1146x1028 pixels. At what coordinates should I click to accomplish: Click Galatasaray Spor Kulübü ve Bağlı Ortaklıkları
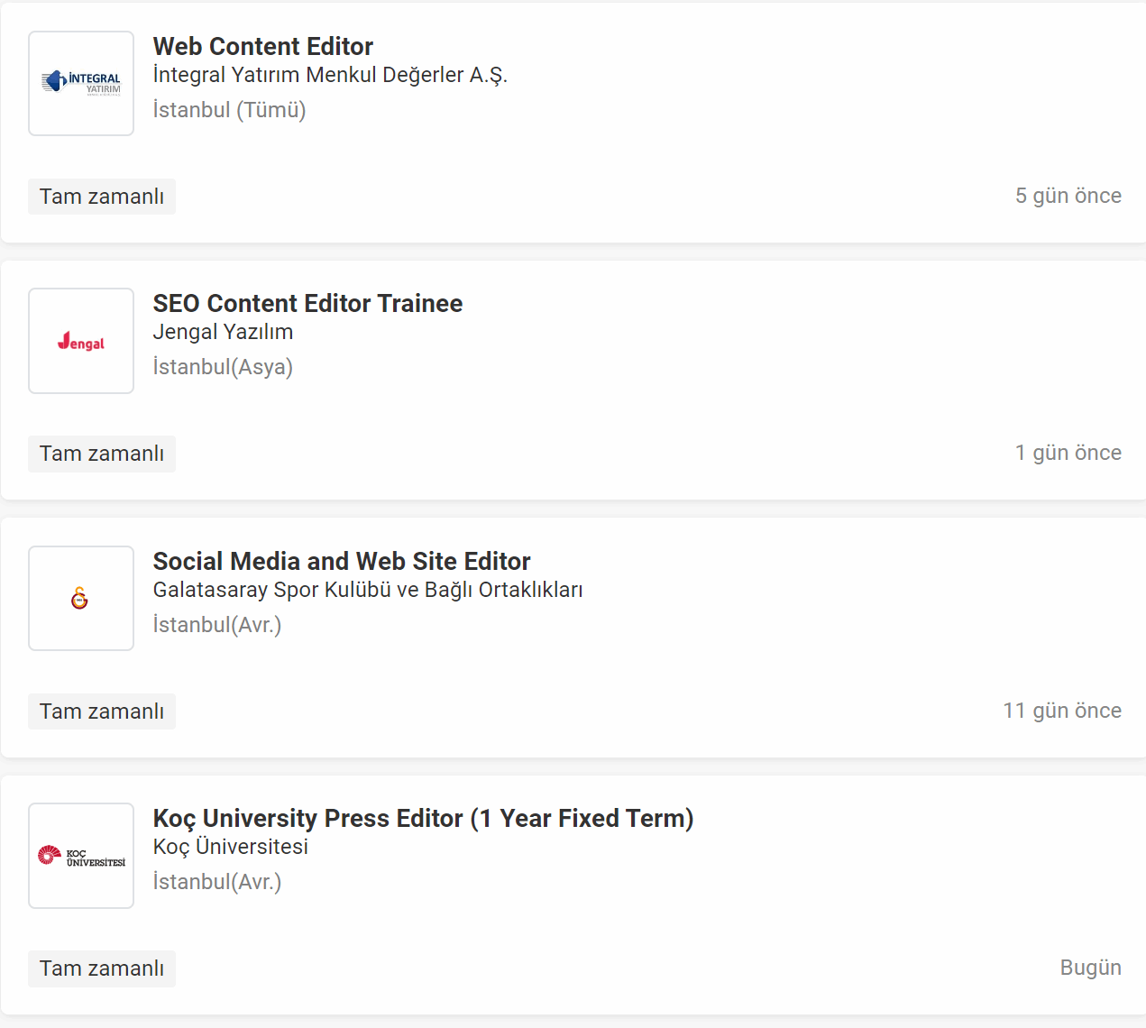click(x=368, y=590)
